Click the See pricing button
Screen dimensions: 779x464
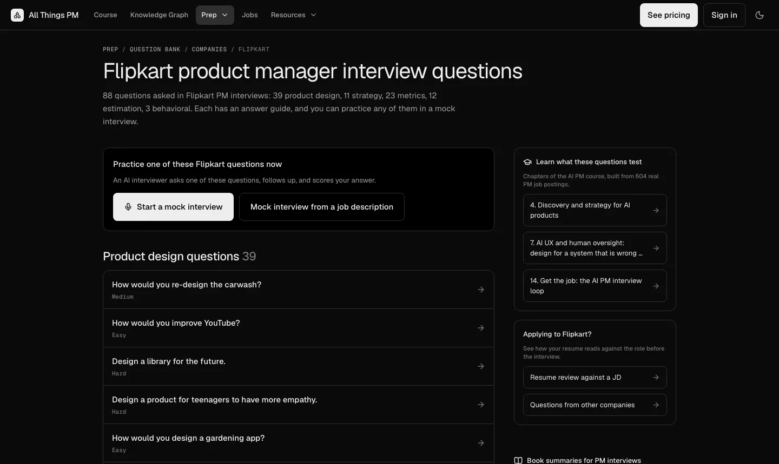click(669, 15)
